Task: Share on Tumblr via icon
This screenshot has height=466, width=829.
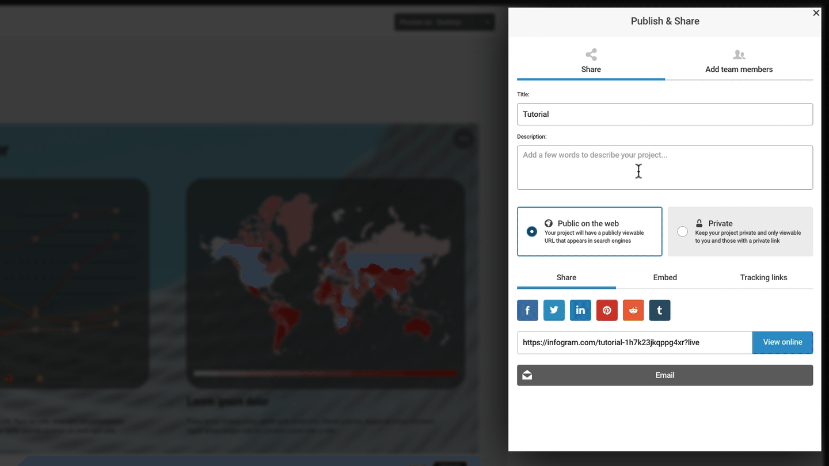Action: (x=660, y=310)
